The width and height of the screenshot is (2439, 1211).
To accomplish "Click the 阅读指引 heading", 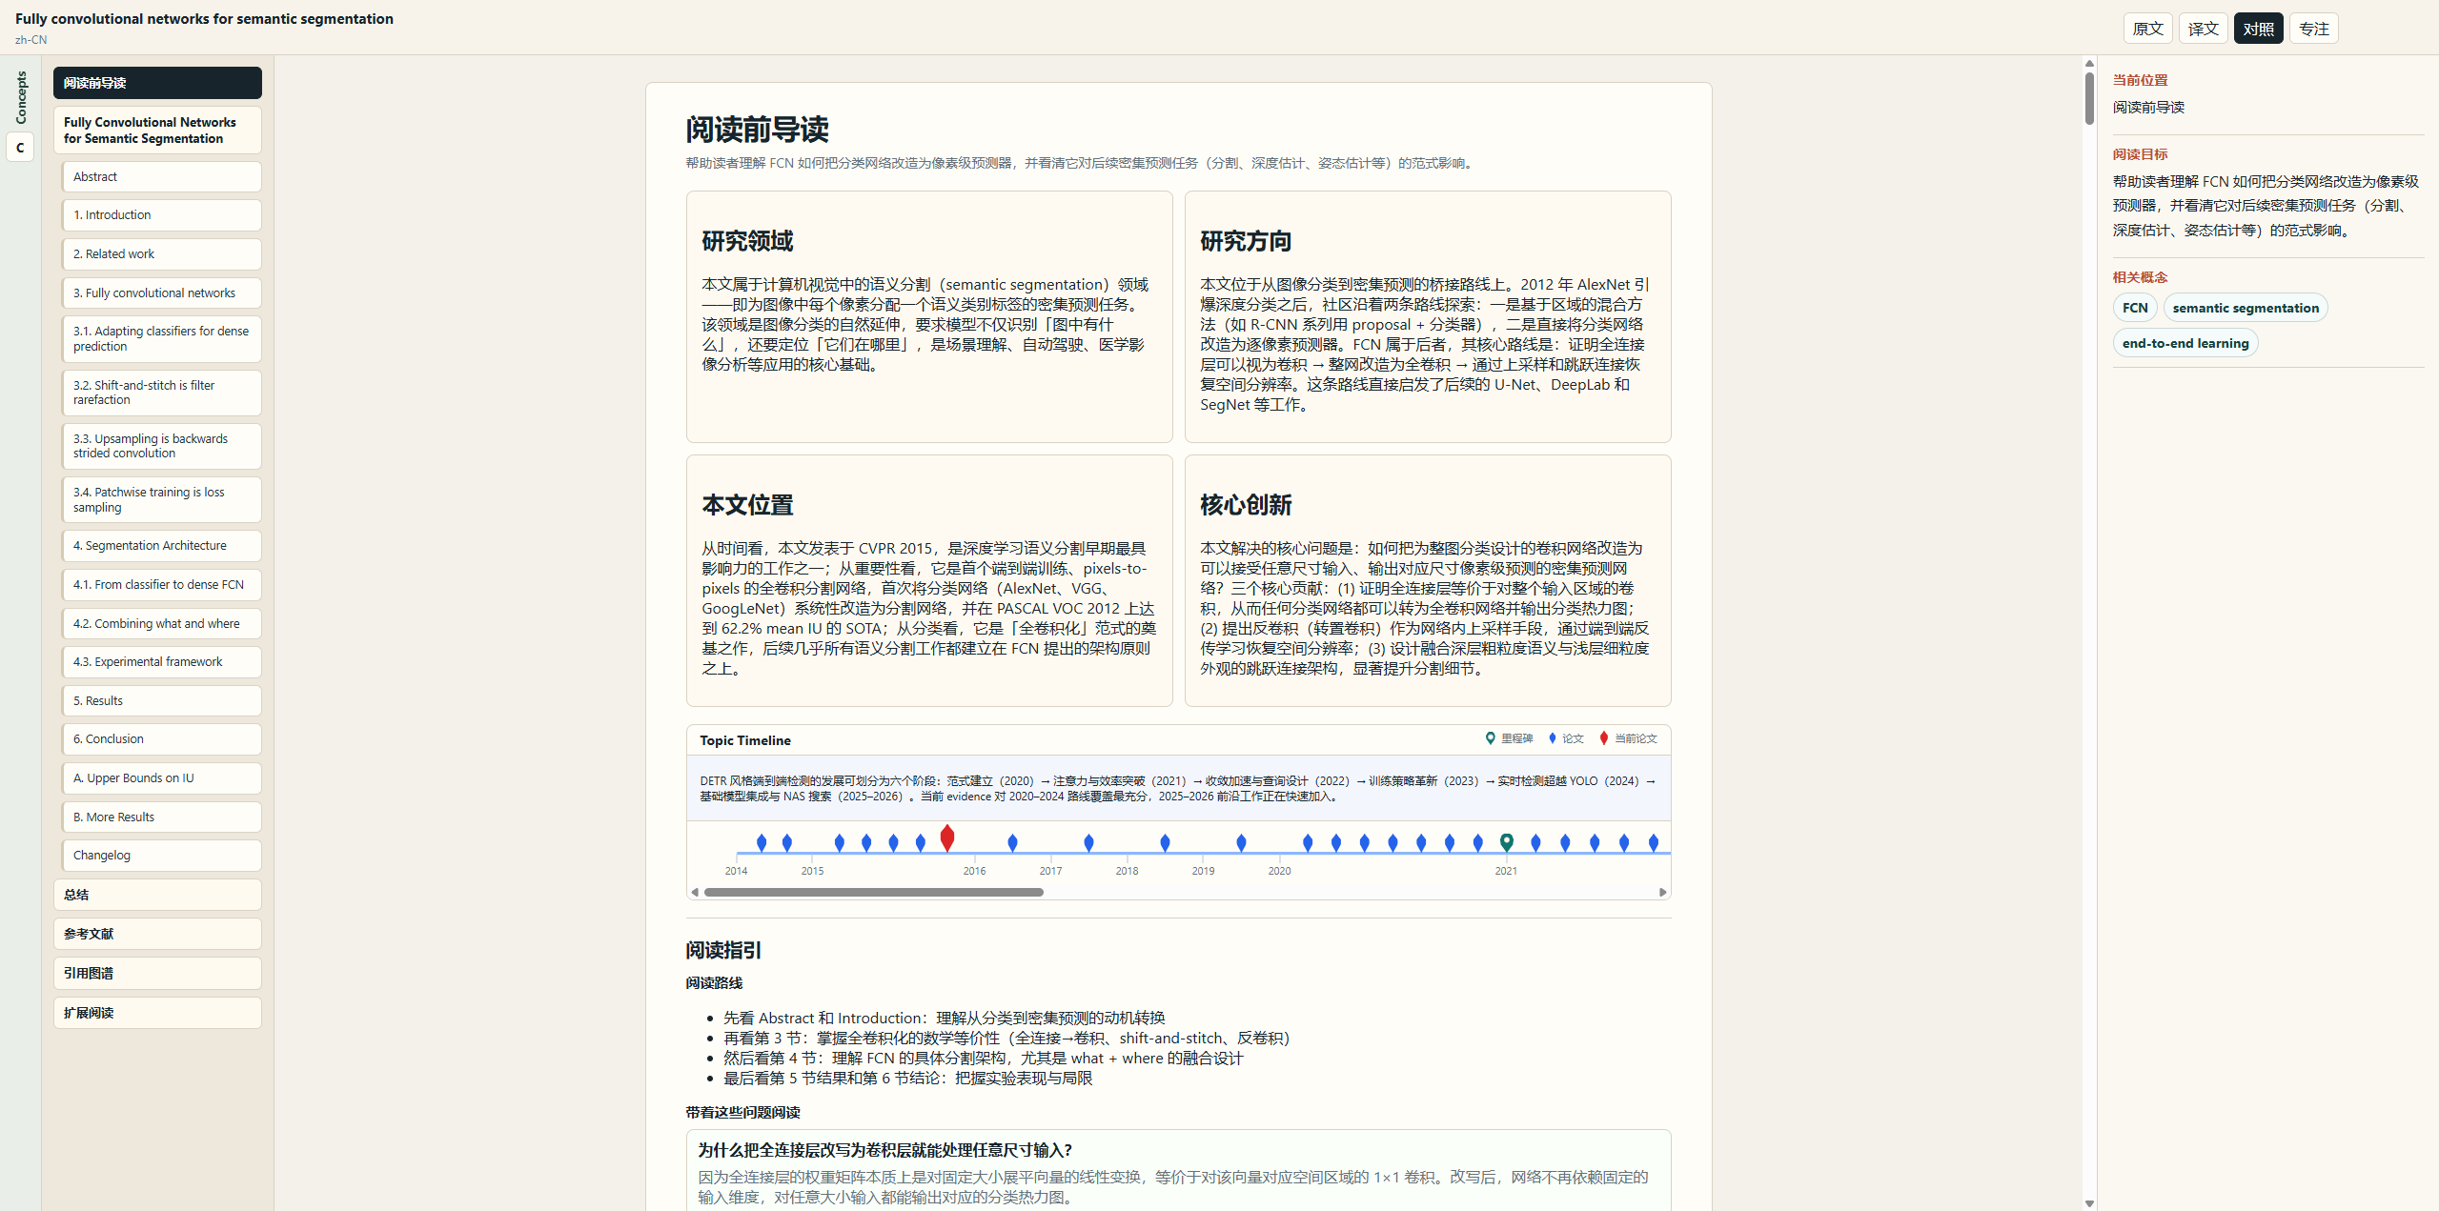I will pos(723,950).
